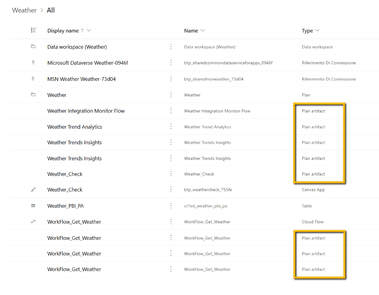Open the Weather_PBI_PA table

pyautogui.click(x=65, y=206)
